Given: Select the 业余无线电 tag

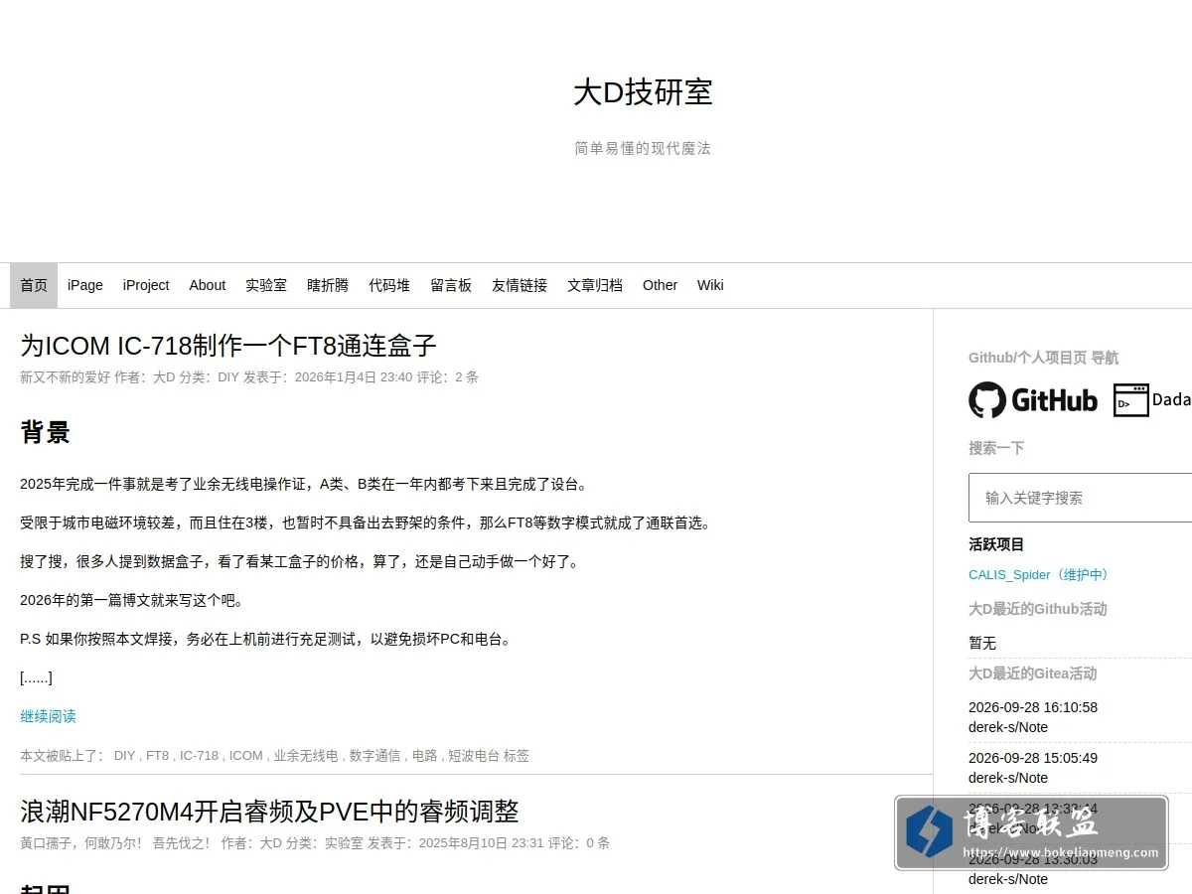Looking at the screenshot, I should point(306,756).
